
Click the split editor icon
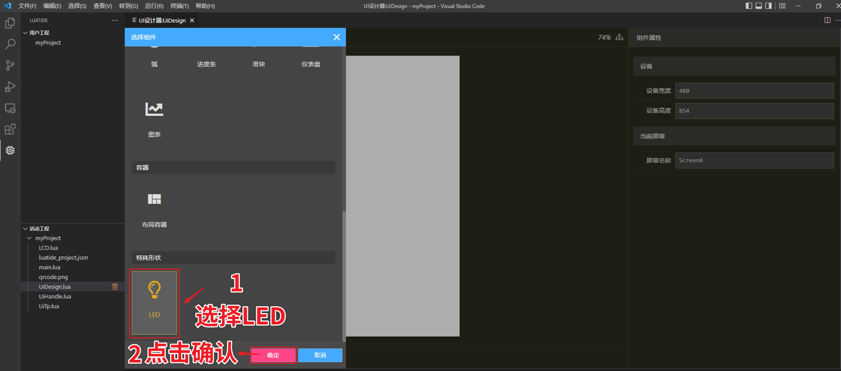(827, 20)
